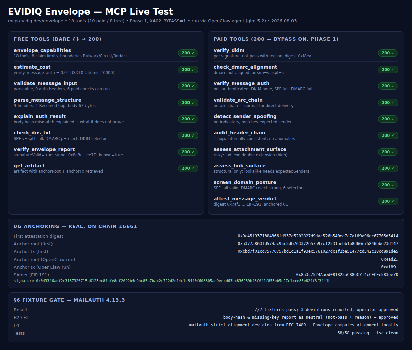The image size is (412, 350).
Task: Click the 200 badge for verify_dkim
Action: tap(388, 53)
